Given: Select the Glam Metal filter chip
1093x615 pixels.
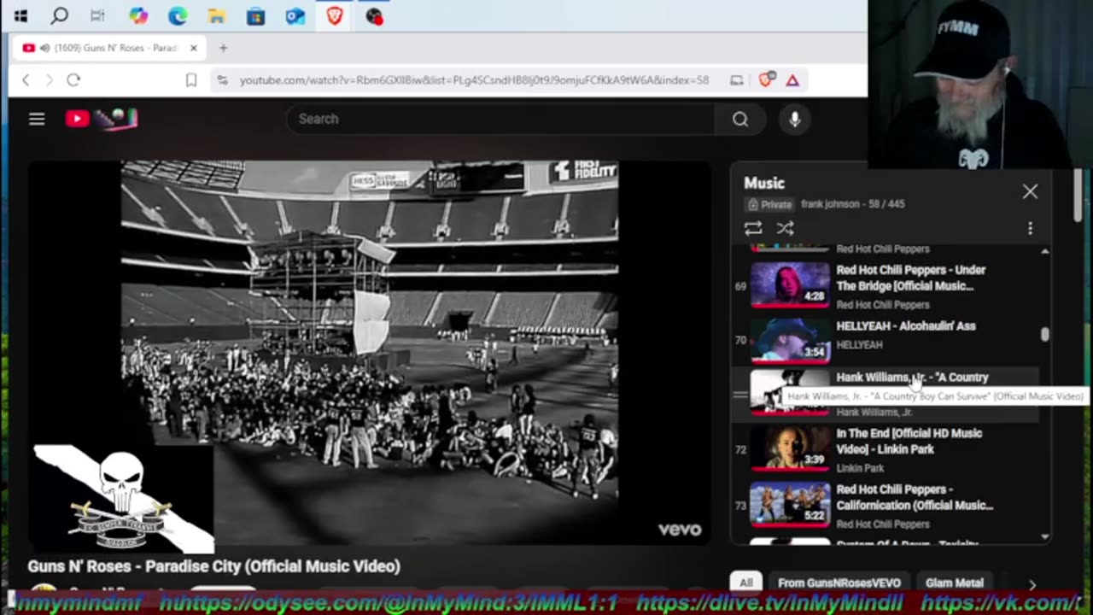Looking at the screenshot, I should click(954, 583).
